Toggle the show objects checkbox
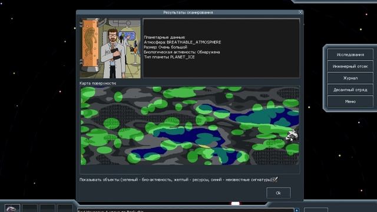The image size is (377, 212). coord(275,179)
